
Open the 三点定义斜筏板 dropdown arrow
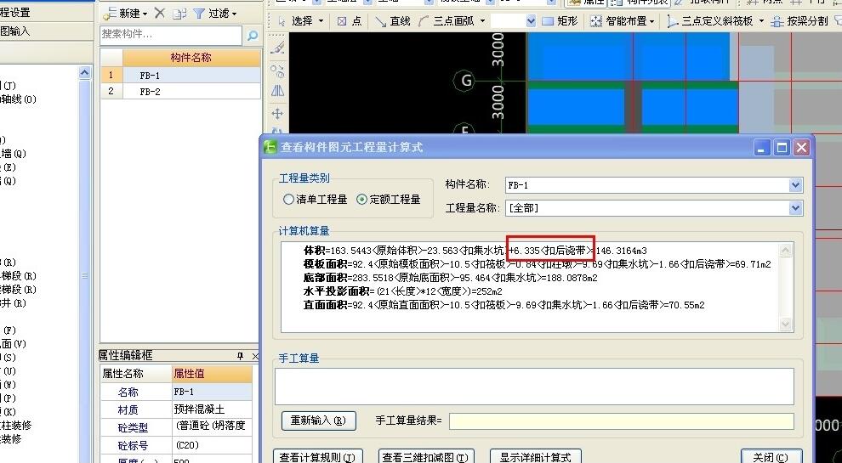pos(761,21)
